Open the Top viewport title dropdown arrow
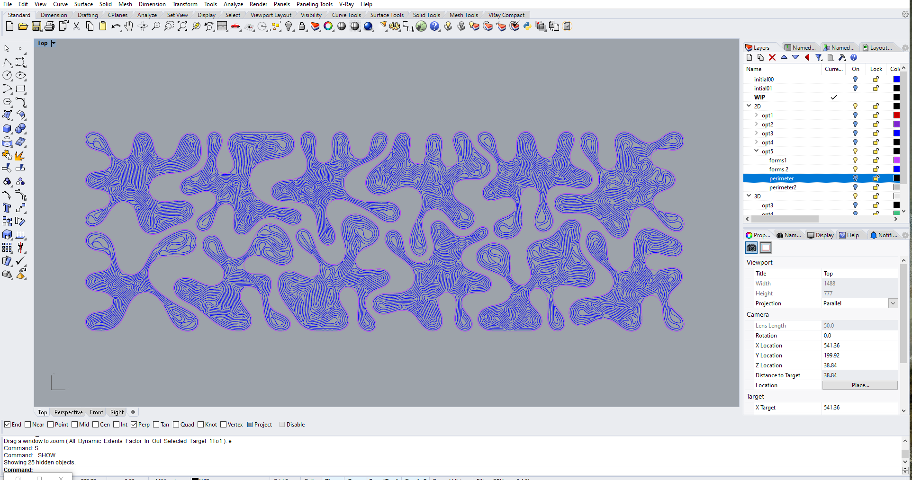The image size is (912, 480). [x=54, y=43]
